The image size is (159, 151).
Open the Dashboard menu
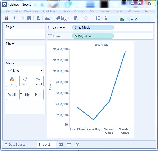tap(51, 11)
